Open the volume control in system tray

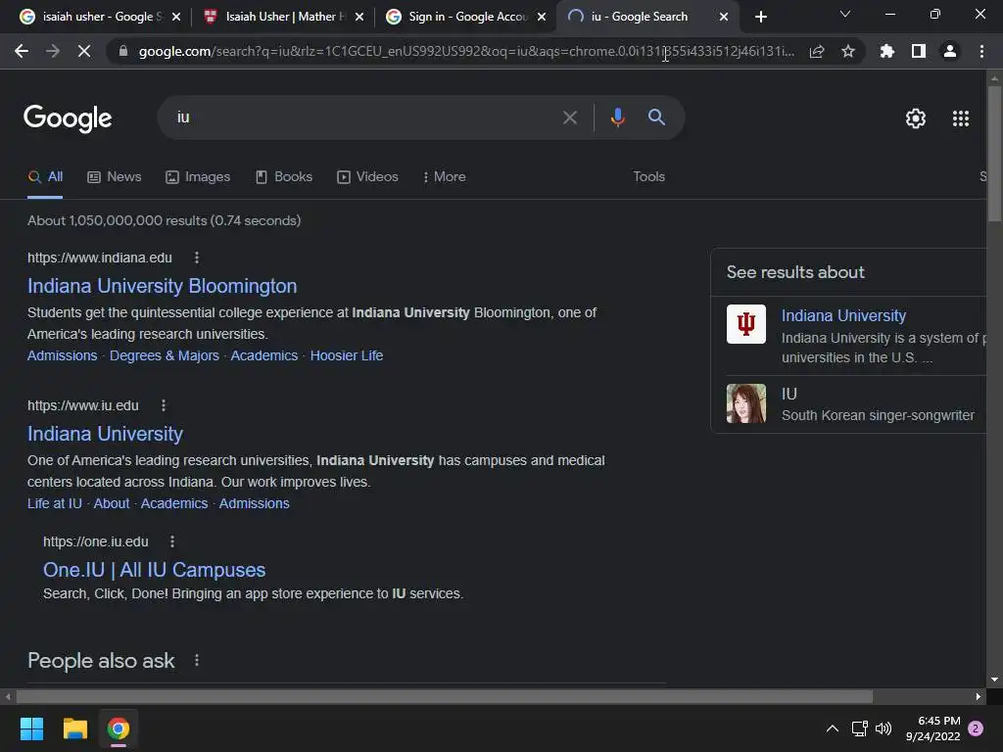884,728
